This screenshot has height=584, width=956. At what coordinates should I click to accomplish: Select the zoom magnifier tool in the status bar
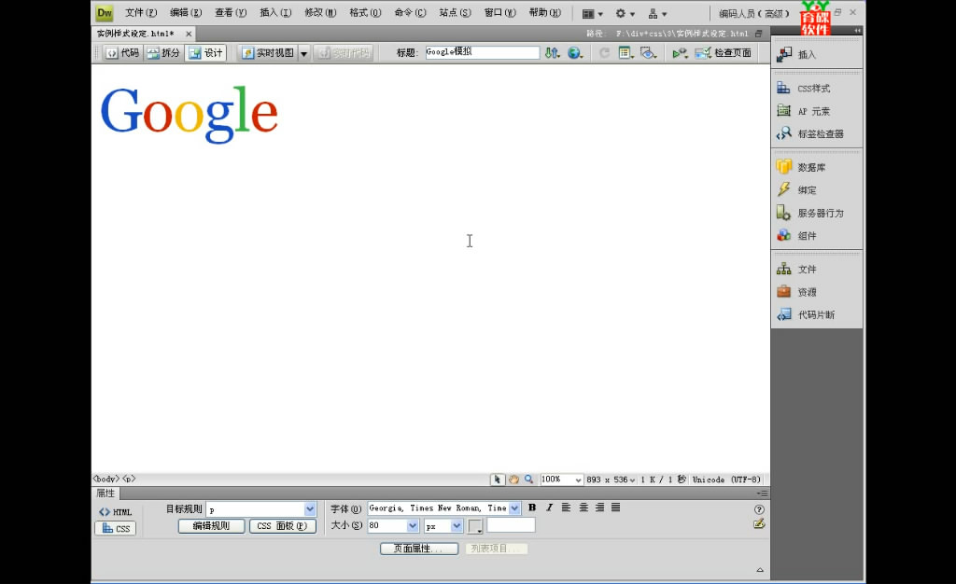point(528,480)
